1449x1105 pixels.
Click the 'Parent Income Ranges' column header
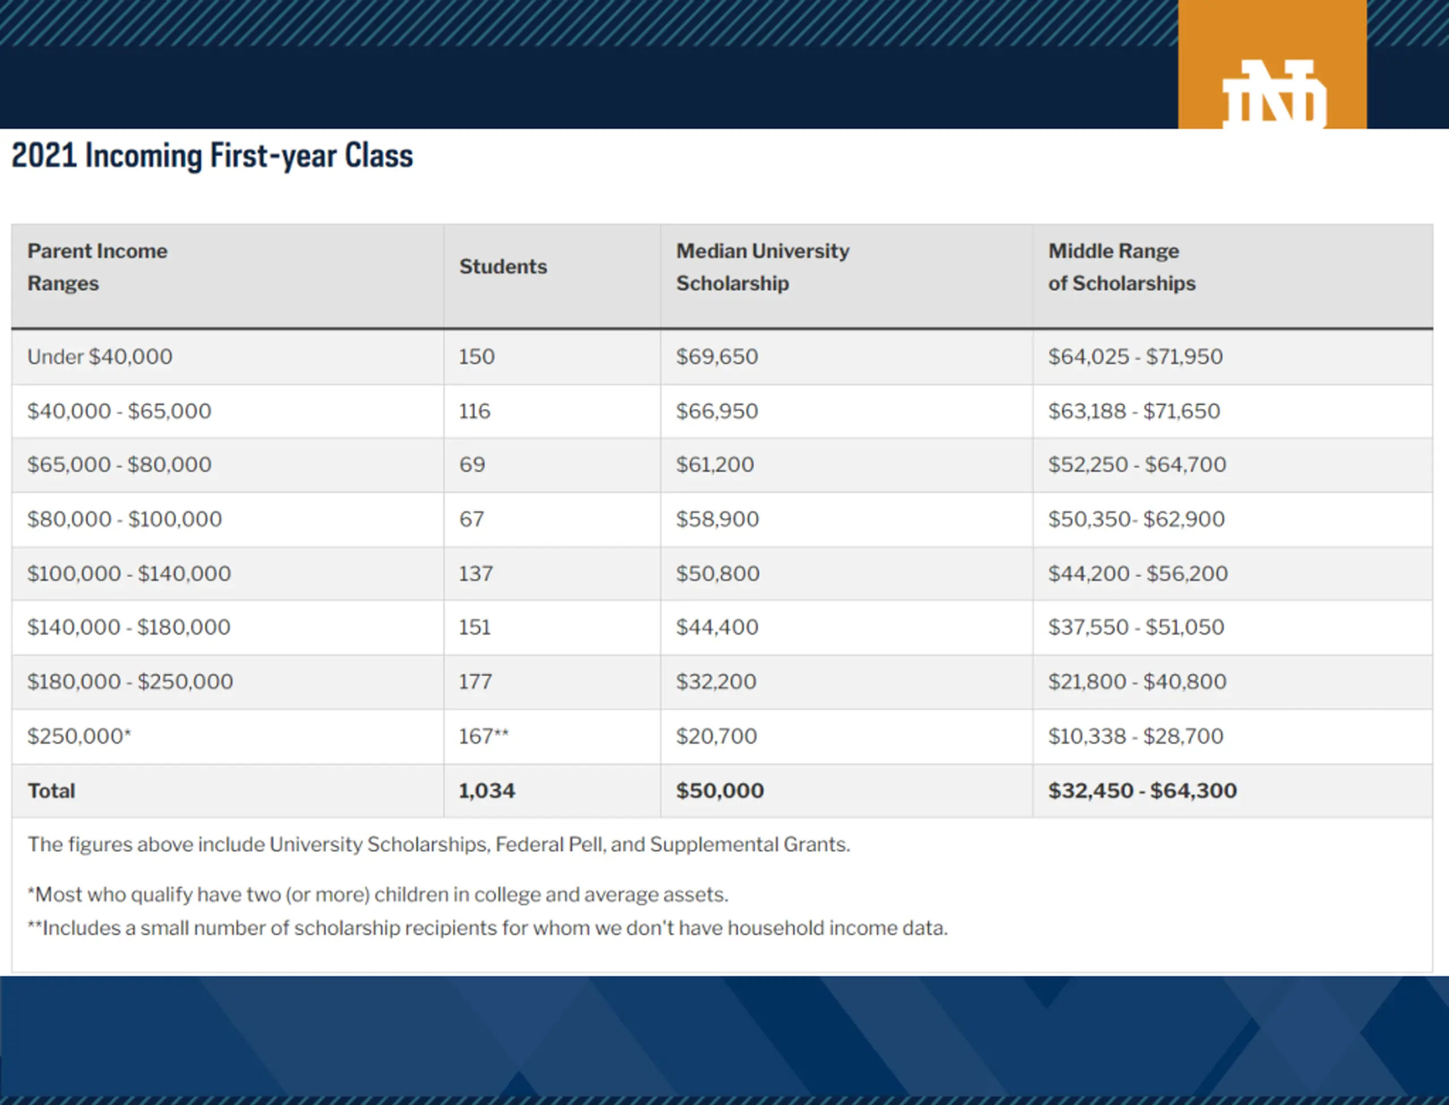(97, 267)
